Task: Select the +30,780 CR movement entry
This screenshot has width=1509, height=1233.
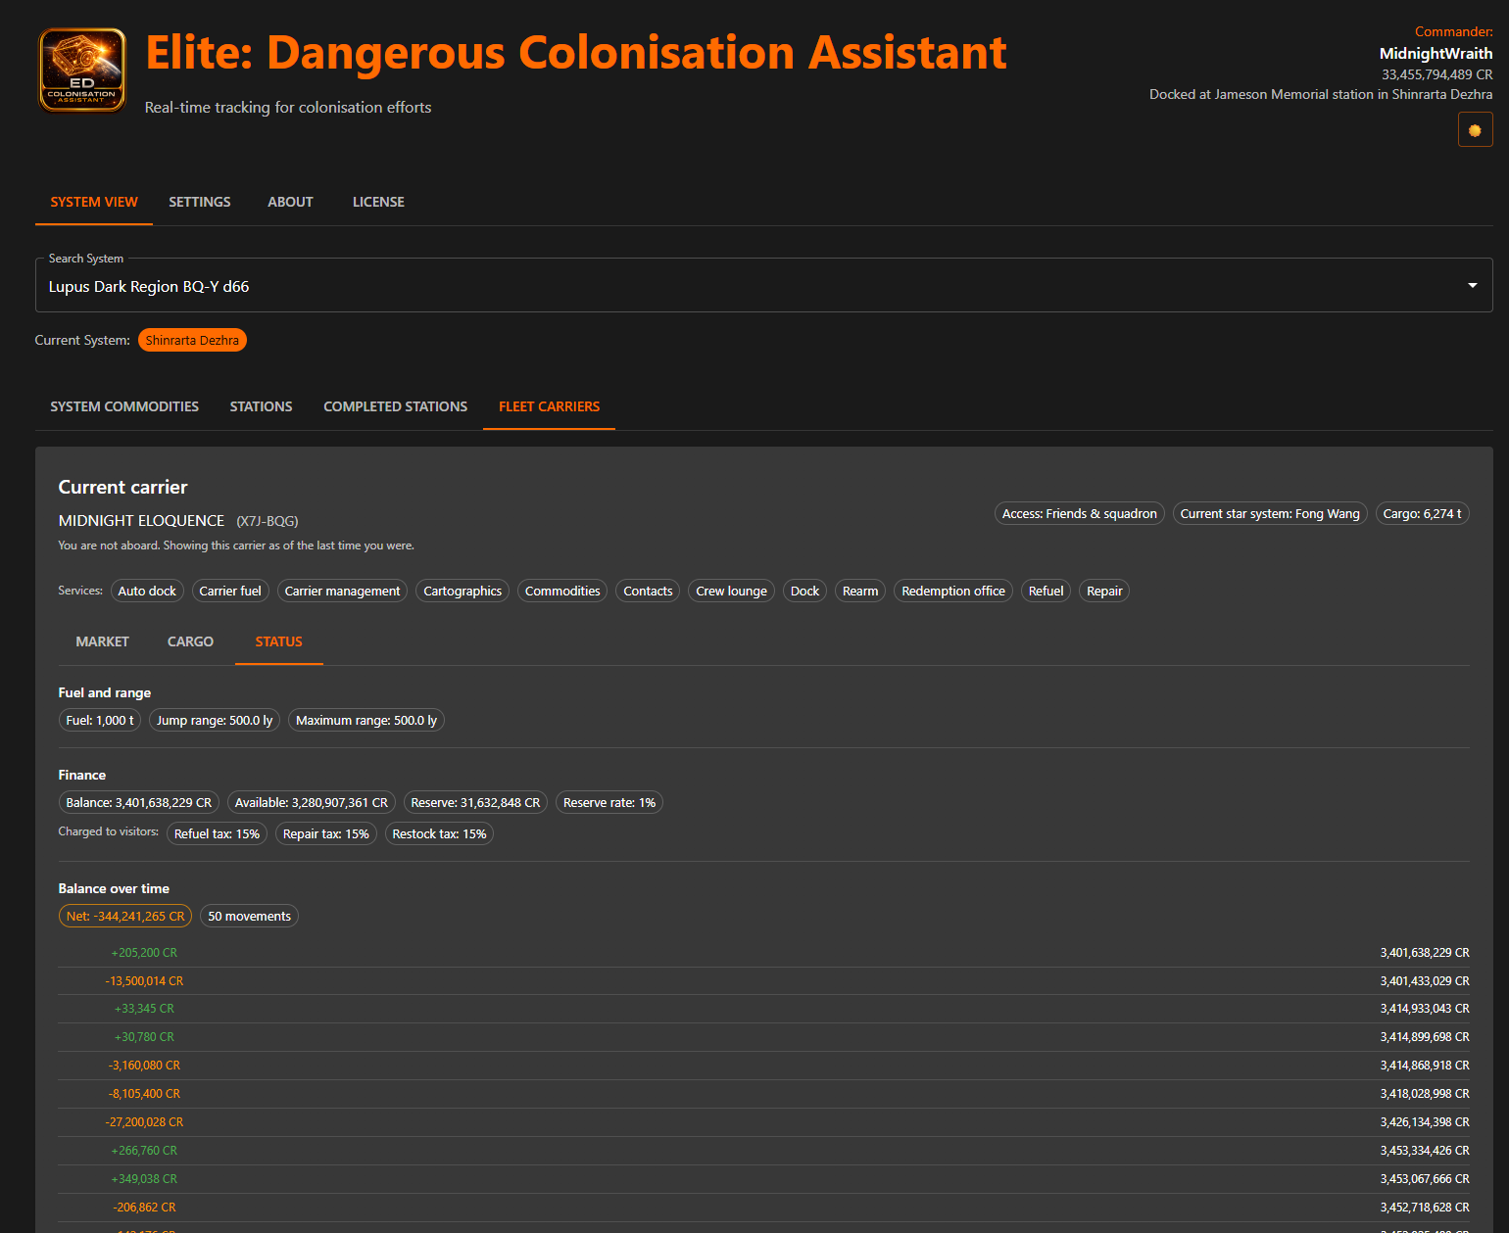Action: click(763, 1037)
